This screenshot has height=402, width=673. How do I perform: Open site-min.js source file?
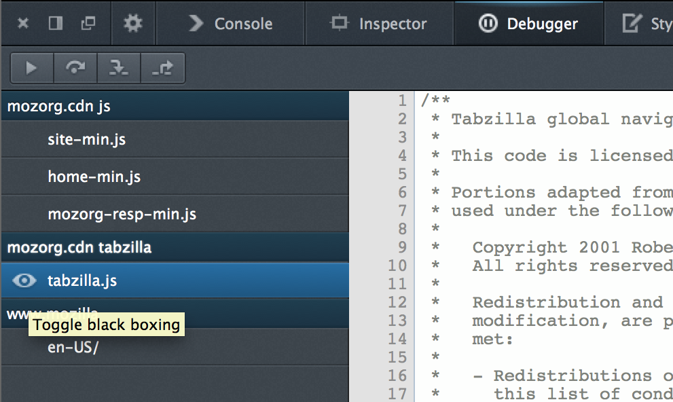click(87, 140)
